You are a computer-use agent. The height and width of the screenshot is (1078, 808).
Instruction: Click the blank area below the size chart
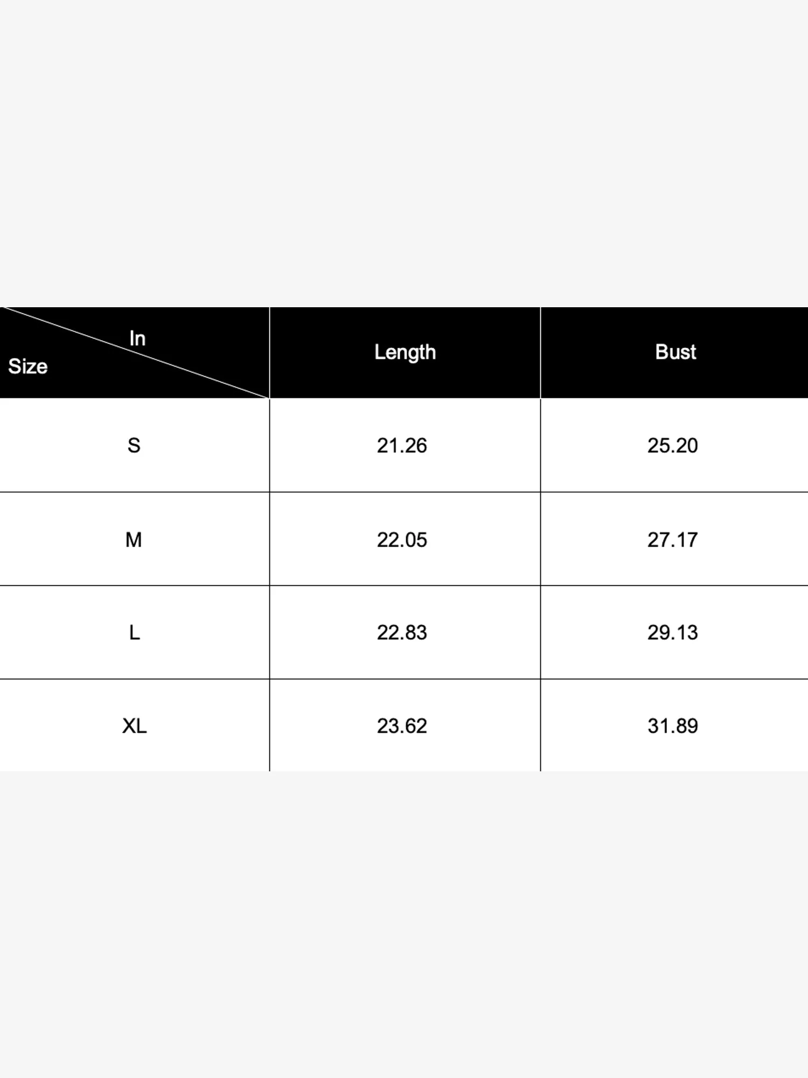click(404, 924)
